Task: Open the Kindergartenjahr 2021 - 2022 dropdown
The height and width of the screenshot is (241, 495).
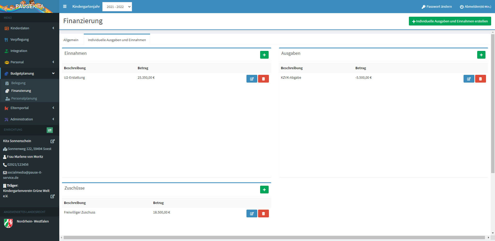Action: (x=117, y=7)
